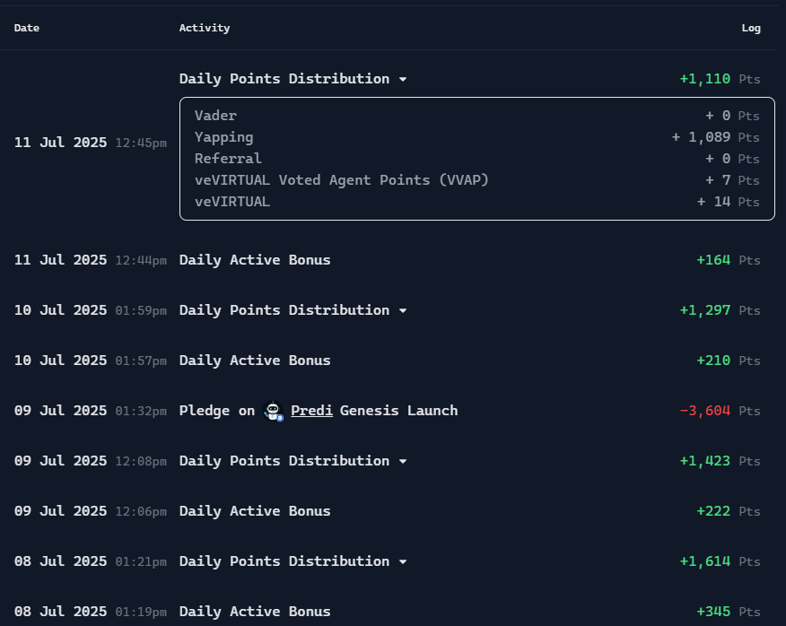Select the Activity column header
This screenshot has height=626, width=786.
(x=204, y=28)
